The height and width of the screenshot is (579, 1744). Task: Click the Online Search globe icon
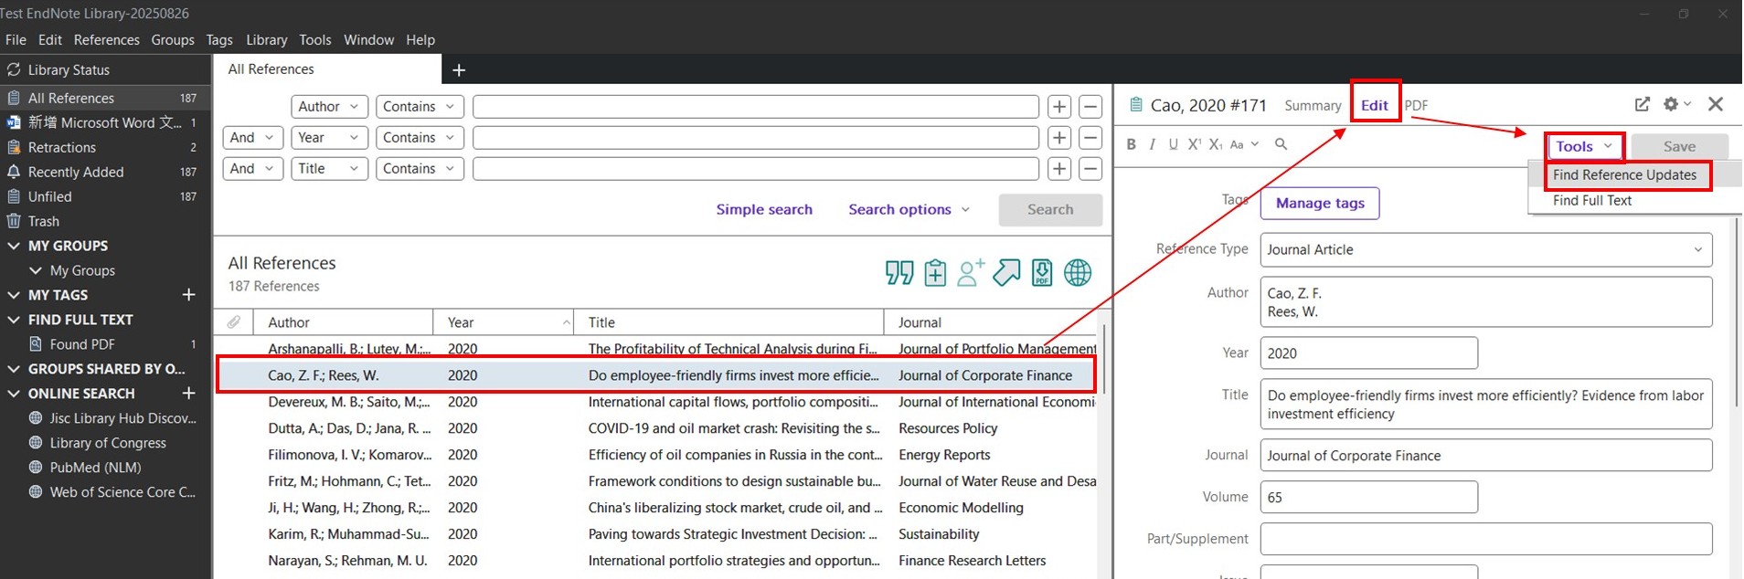[x=1078, y=272]
